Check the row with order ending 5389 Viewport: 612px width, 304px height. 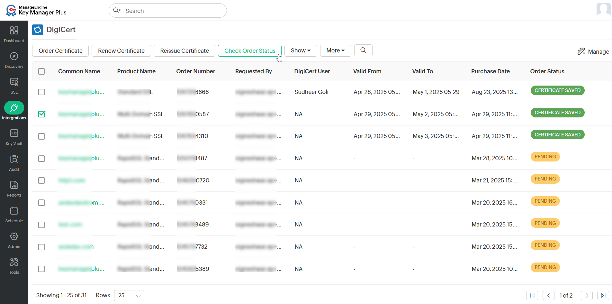tap(41, 269)
